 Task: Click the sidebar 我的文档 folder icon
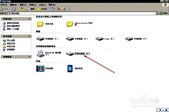tap(4, 44)
